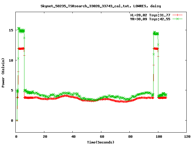
Task: Click the green legend line sample
Action: pyautogui.click(x=177, y=19)
